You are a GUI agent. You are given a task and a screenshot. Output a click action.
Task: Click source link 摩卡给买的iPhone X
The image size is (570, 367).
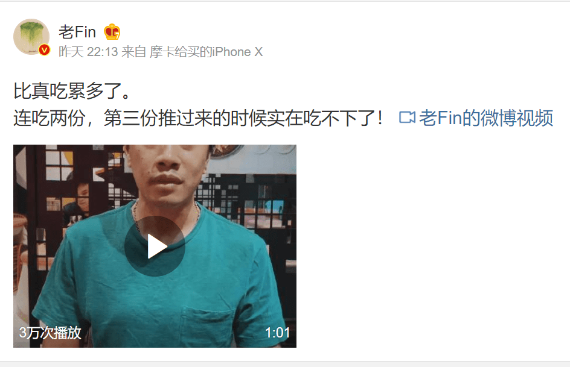click(x=206, y=52)
